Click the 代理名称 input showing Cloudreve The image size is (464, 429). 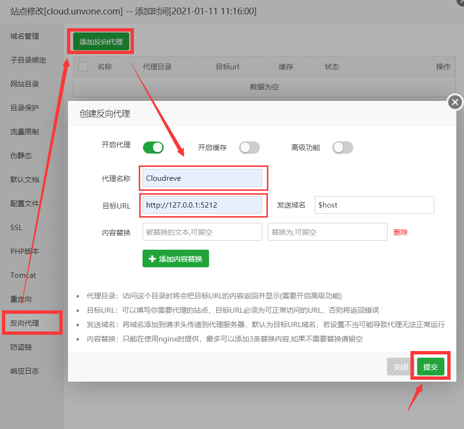point(203,177)
